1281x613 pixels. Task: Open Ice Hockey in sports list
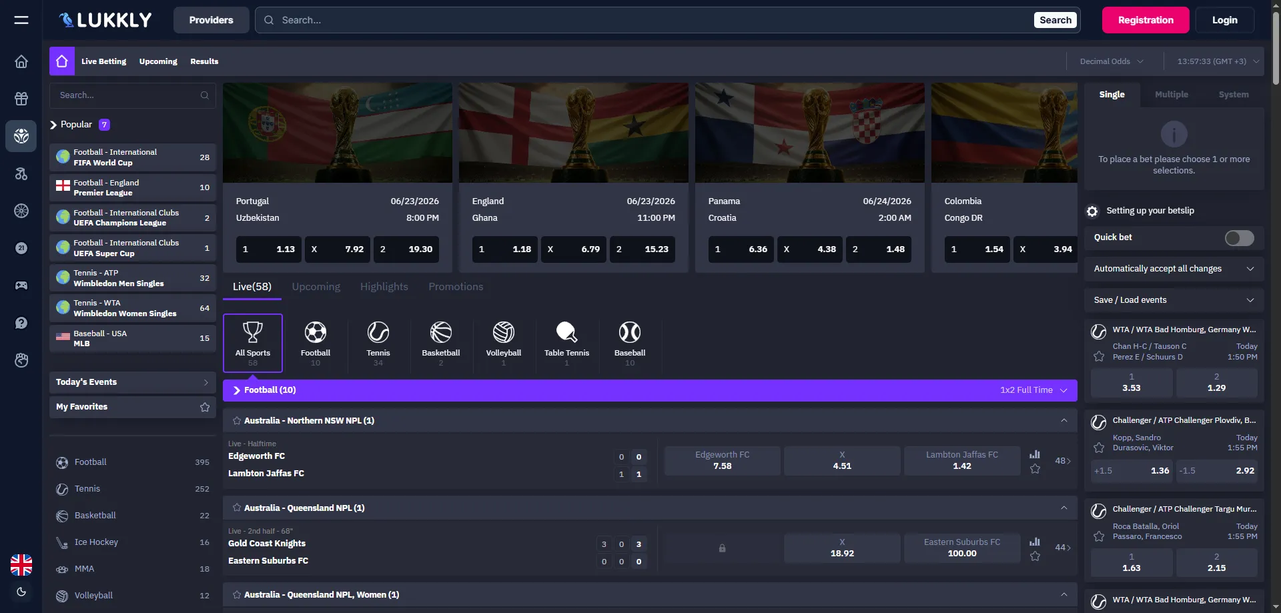click(132, 542)
